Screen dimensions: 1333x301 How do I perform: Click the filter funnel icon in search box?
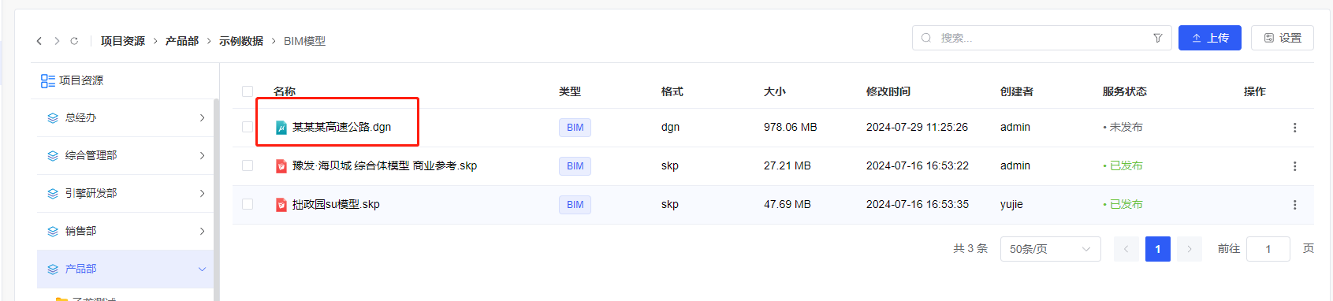click(1157, 38)
